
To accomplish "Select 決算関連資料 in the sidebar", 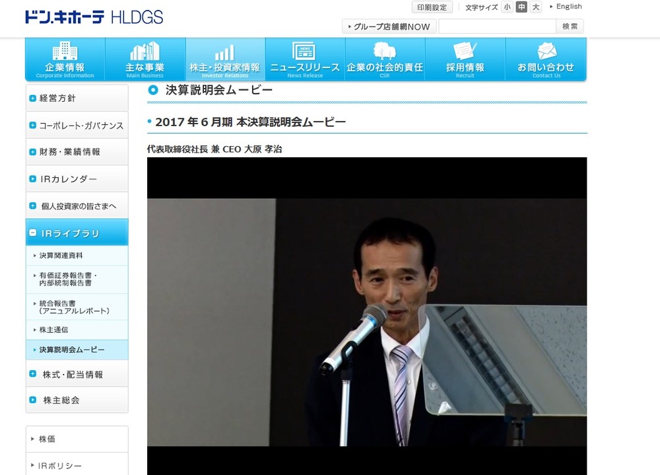I will (61, 255).
